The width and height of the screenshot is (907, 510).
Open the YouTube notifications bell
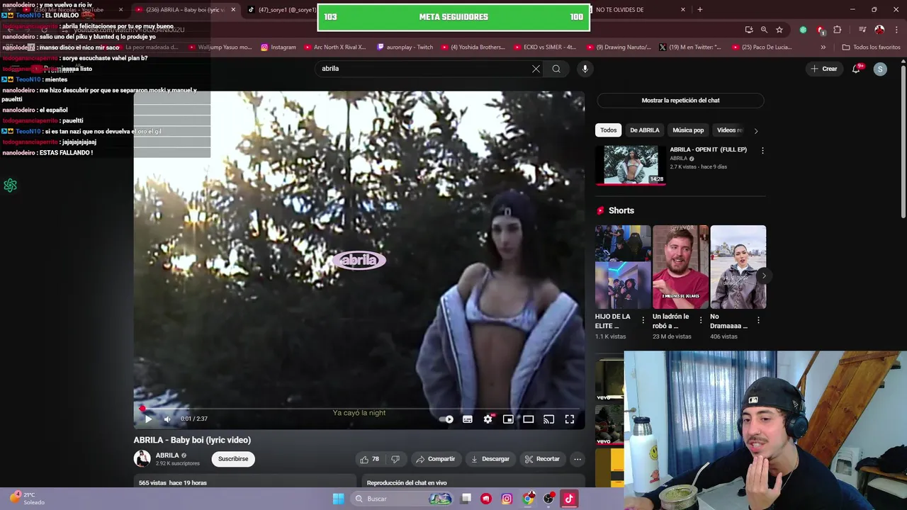[857, 69]
